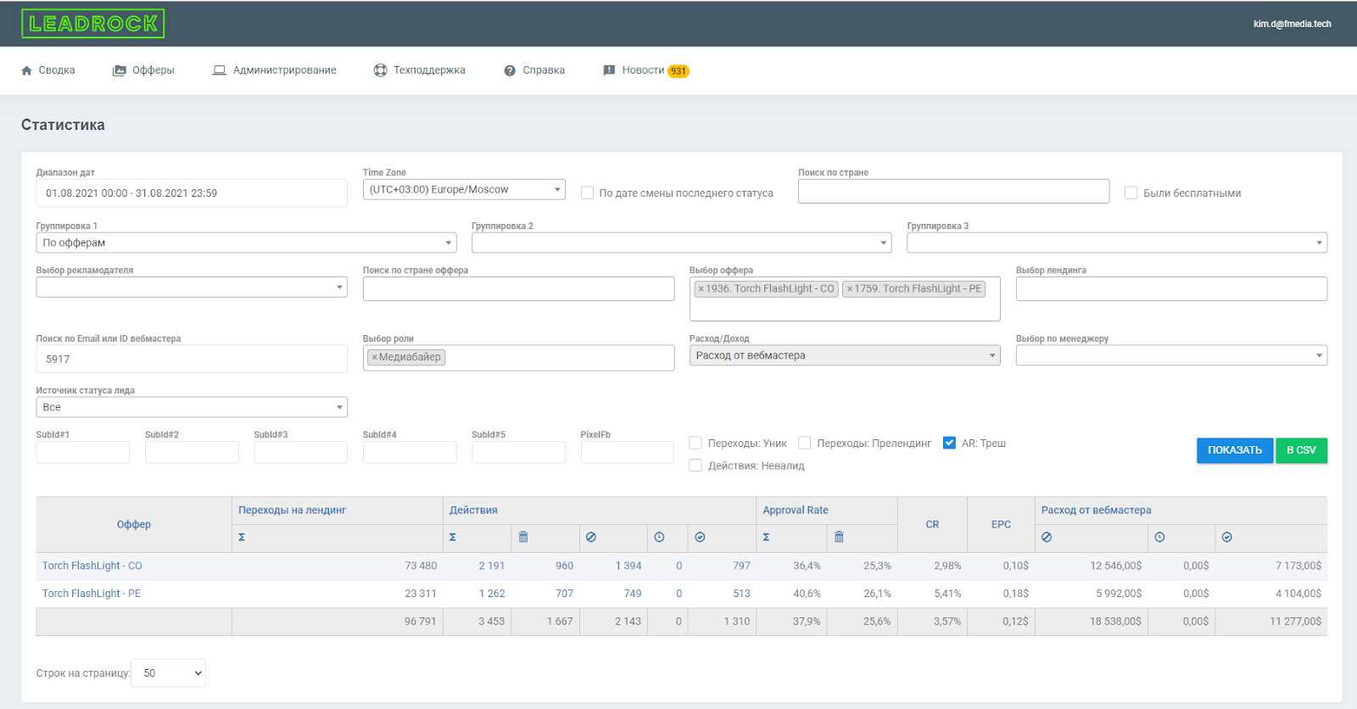Uncheck the AR: Треш checkbox
The image size is (1357, 709).
tap(949, 443)
